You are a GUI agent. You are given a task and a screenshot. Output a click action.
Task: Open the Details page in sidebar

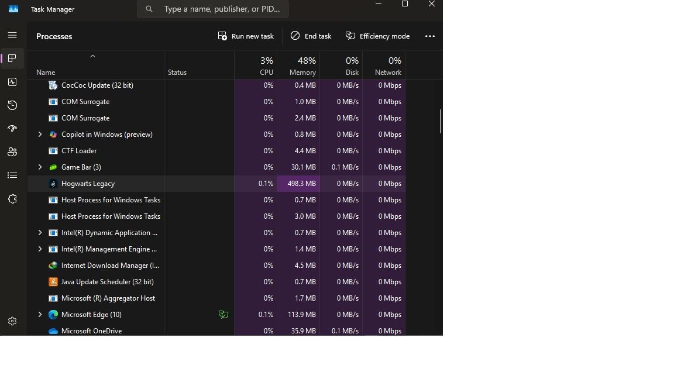click(x=12, y=175)
